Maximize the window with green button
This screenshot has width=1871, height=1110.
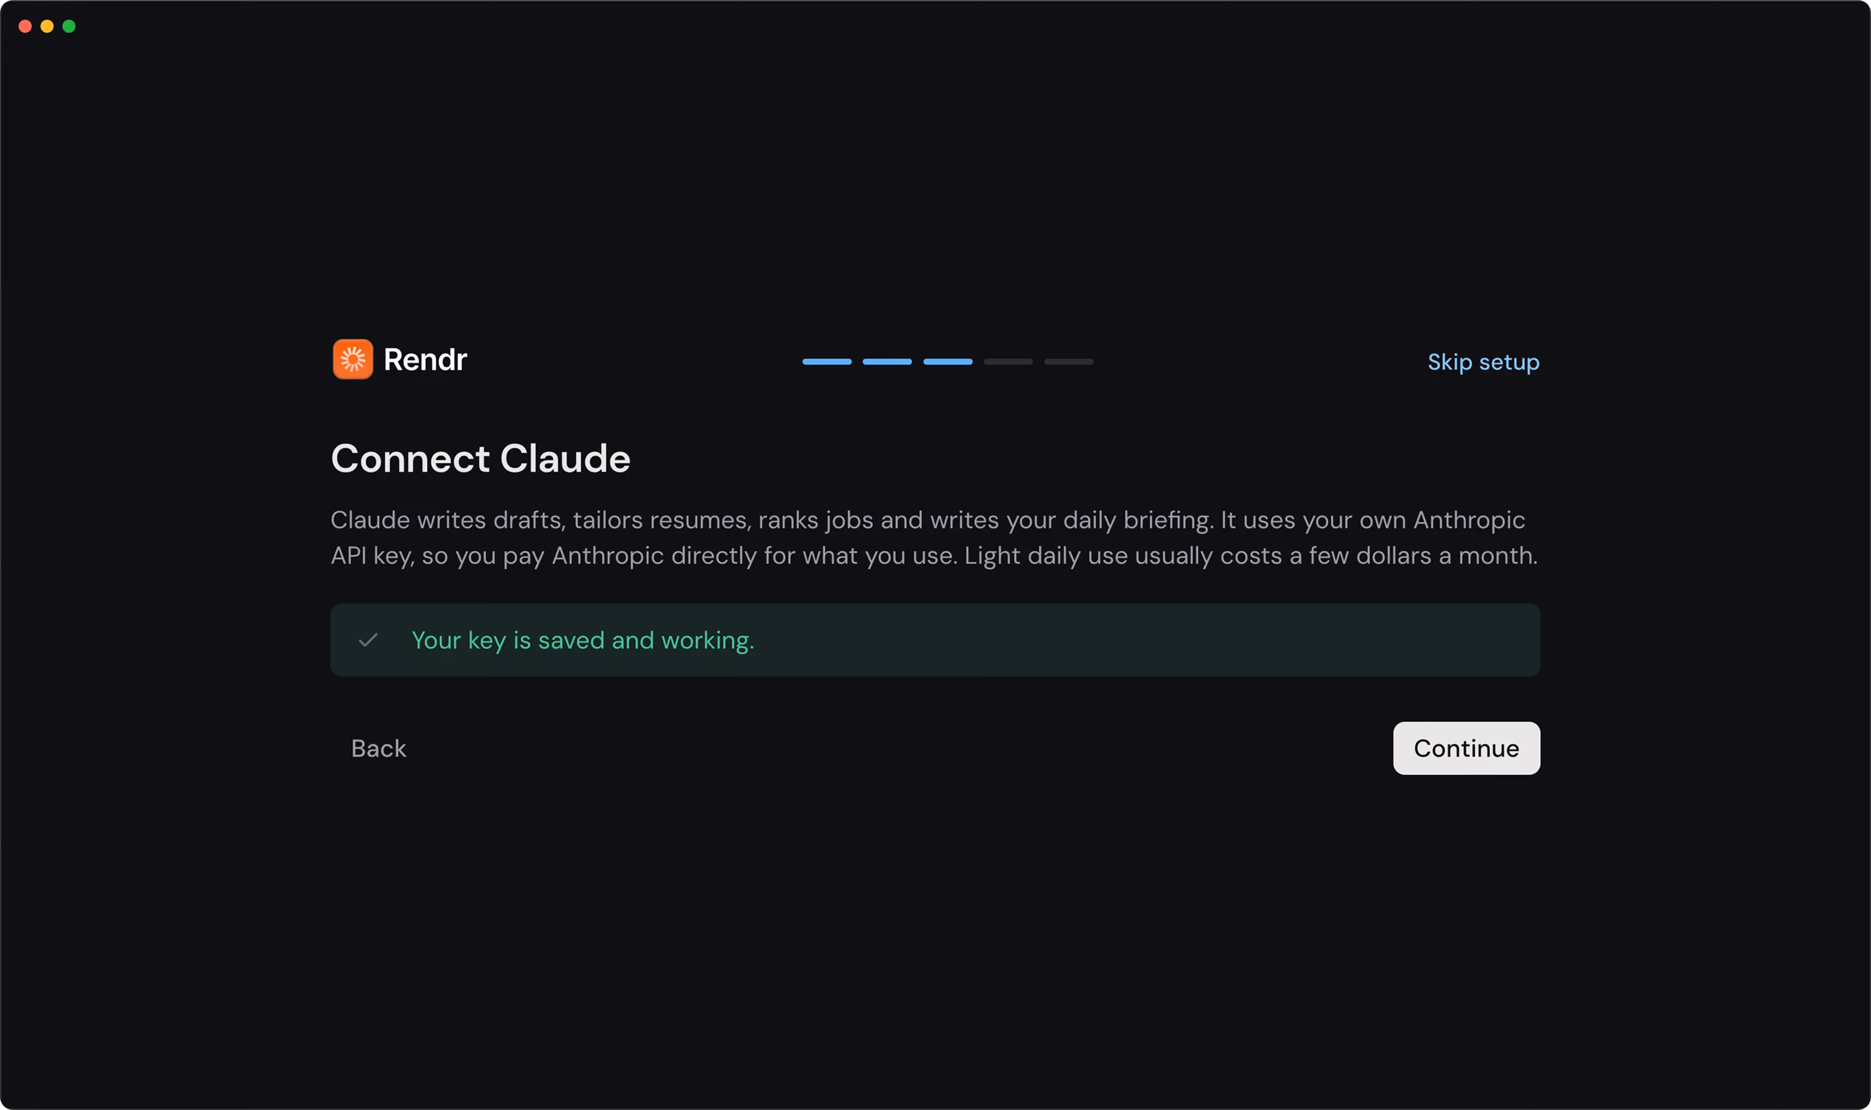pos(69,26)
